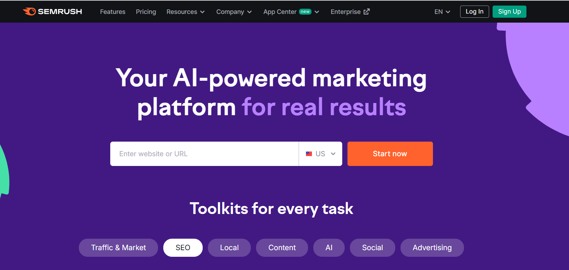This screenshot has width=569, height=270.
Task: Select the Social toolkit tab
Action: [373, 248]
